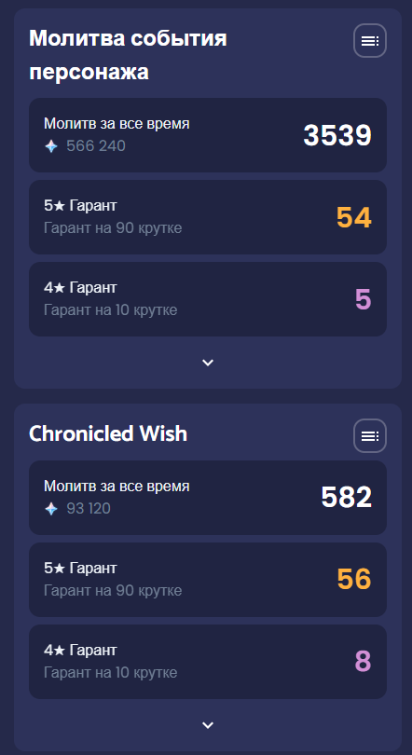The width and height of the screenshot is (412, 755).
Task: Expand the Chronicled Wish panel chevron
Action: (208, 725)
